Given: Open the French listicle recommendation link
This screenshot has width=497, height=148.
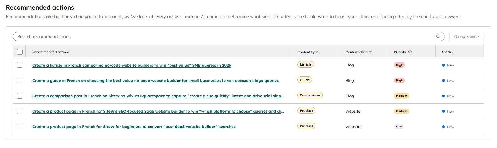Looking at the screenshot, I should (131, 65).
